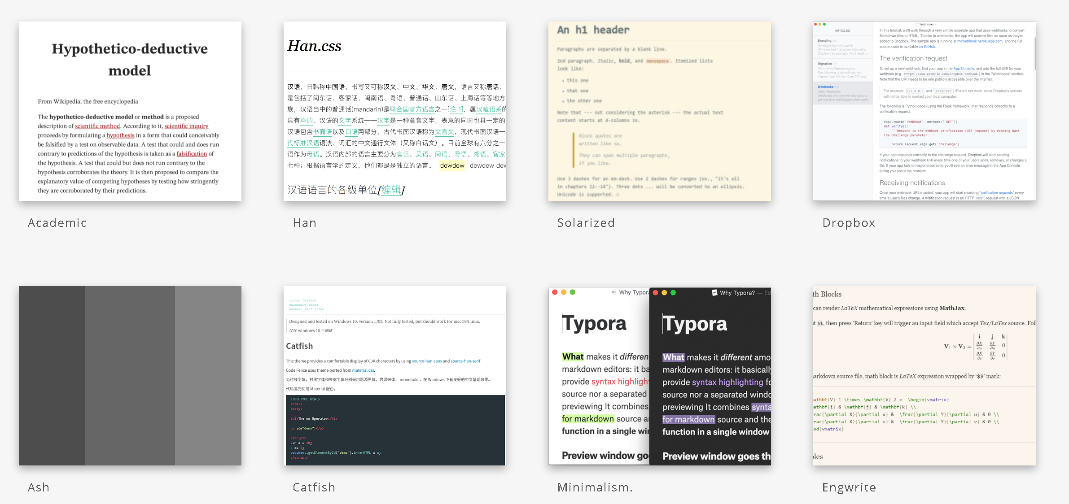Click the Ash theme title text
The image size is (1069, 504).
tap(39, 487)
